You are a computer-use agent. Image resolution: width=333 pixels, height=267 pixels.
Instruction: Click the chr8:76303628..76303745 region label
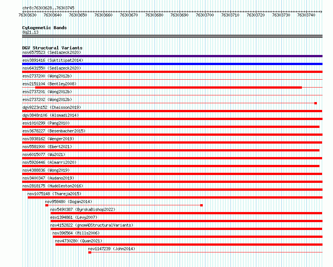[x=48, y=8]
